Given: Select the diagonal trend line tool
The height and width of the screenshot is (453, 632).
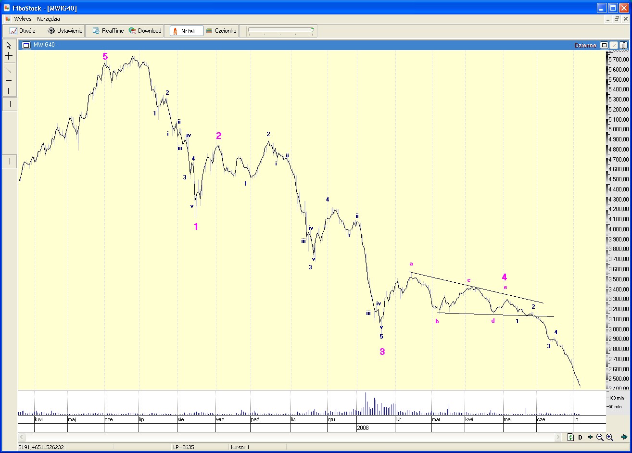Looking at the screenshot, I should click(x=9, y=70).
